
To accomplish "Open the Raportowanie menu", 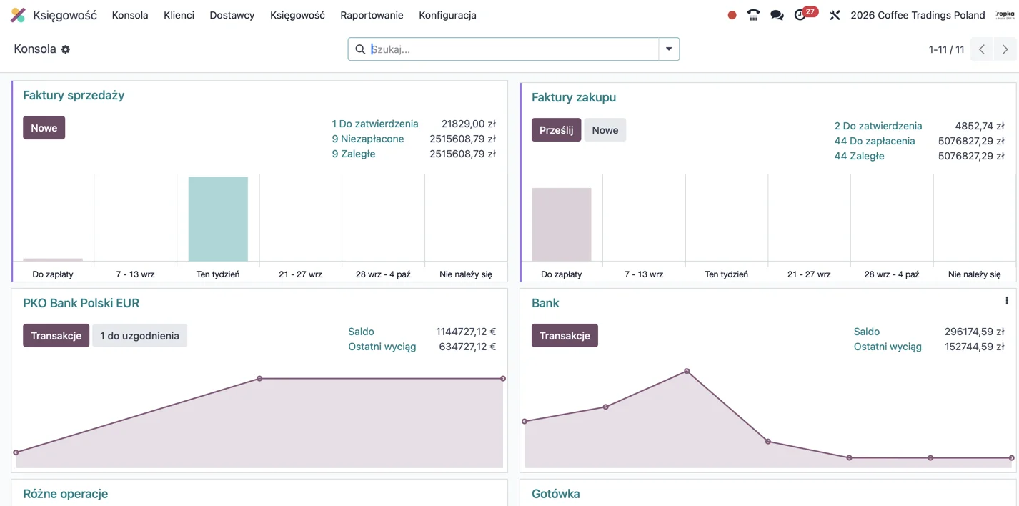I will [x=372, y=15].
